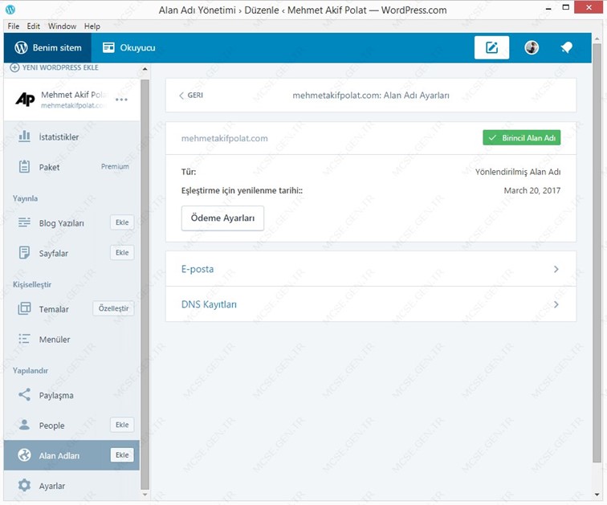This screenshot has height=505, width=607.
Task: Open Ayarlar in the sidebar
Action: (72, 485)
